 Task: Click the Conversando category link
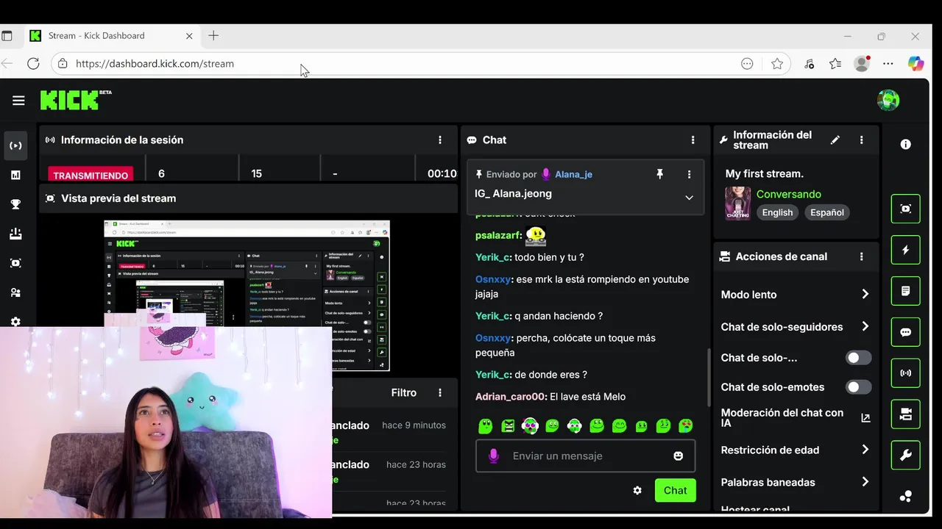788,194
